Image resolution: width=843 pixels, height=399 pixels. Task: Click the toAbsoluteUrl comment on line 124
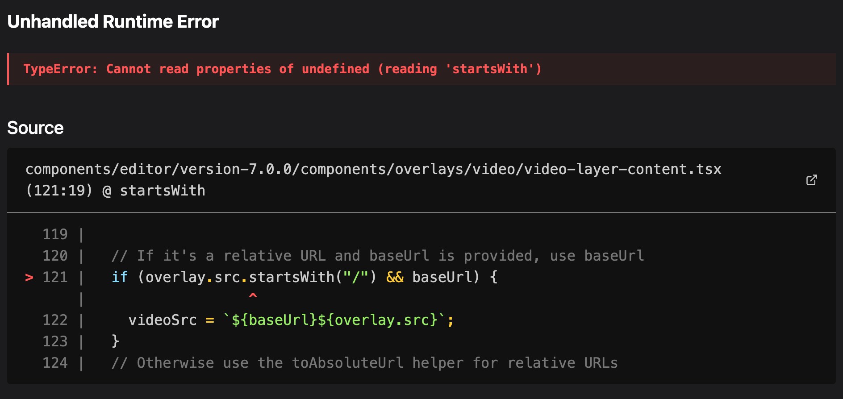click(x=364, y=363)
